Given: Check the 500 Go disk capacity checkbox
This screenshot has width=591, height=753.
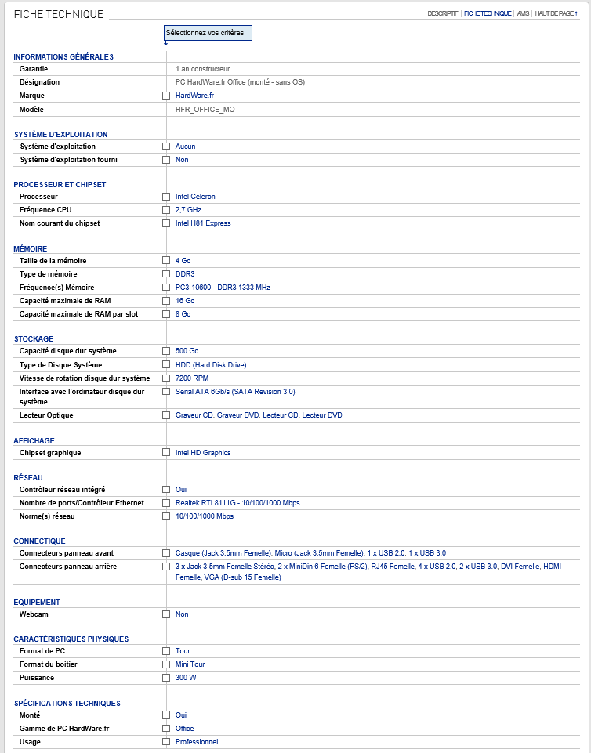Looking at the screenshot, I should click(166, 351).
